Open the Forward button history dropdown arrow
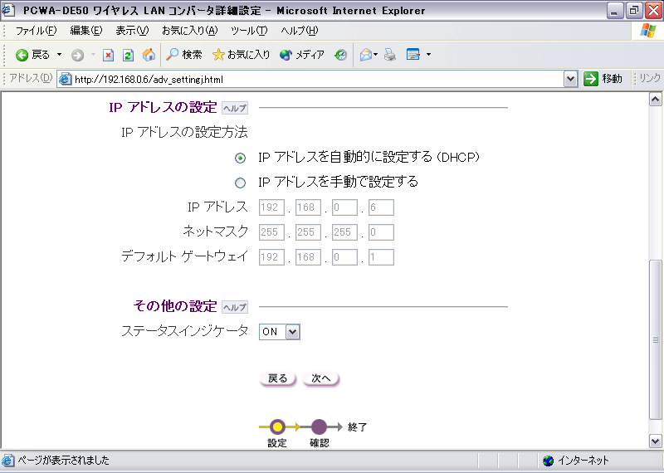The height and width of the screenshot is (473, 664). [x=93, y=55]
